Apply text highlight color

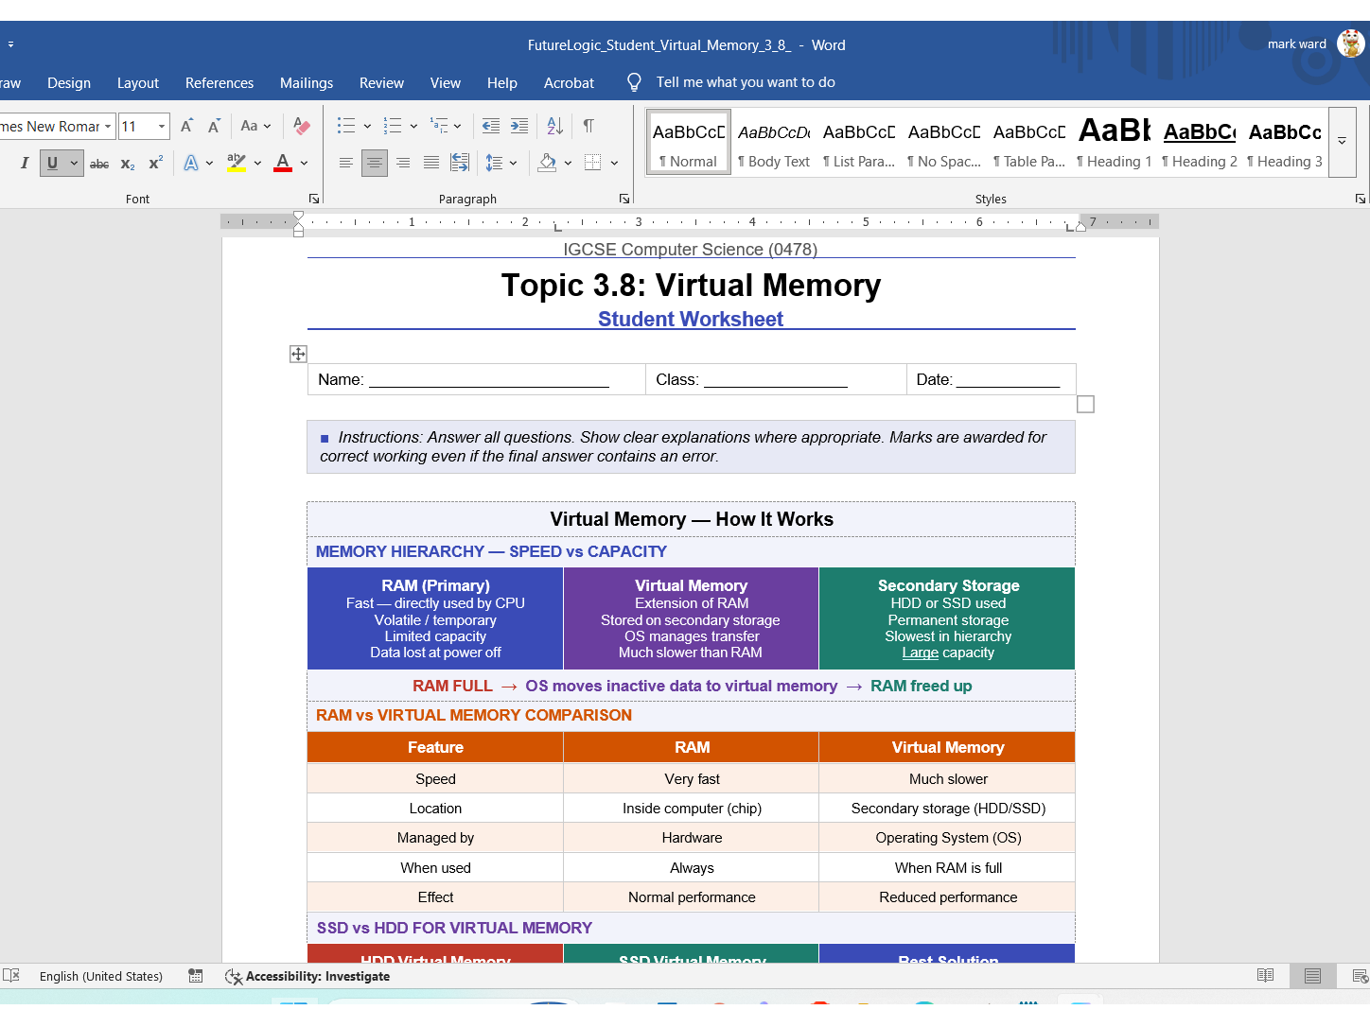(x=236, y=163)
